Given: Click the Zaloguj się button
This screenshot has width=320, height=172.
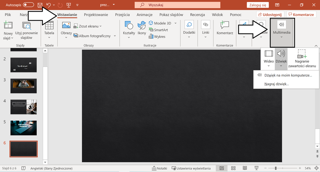Looking at the screenshot, I should (258, 5).
